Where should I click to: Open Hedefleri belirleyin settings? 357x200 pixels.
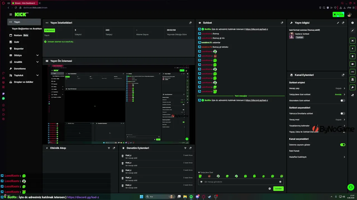point(317,157)
